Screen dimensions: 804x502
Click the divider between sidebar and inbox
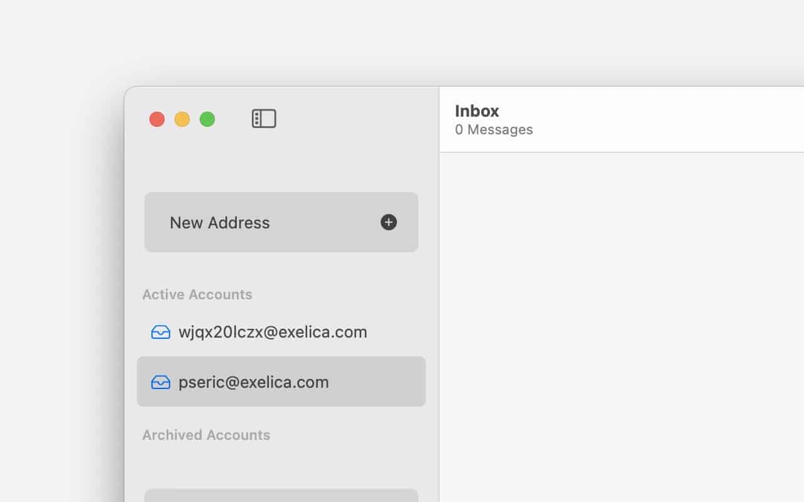tap(439, 294)
